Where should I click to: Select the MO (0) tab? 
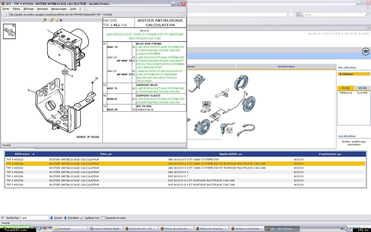click(362, 88)
